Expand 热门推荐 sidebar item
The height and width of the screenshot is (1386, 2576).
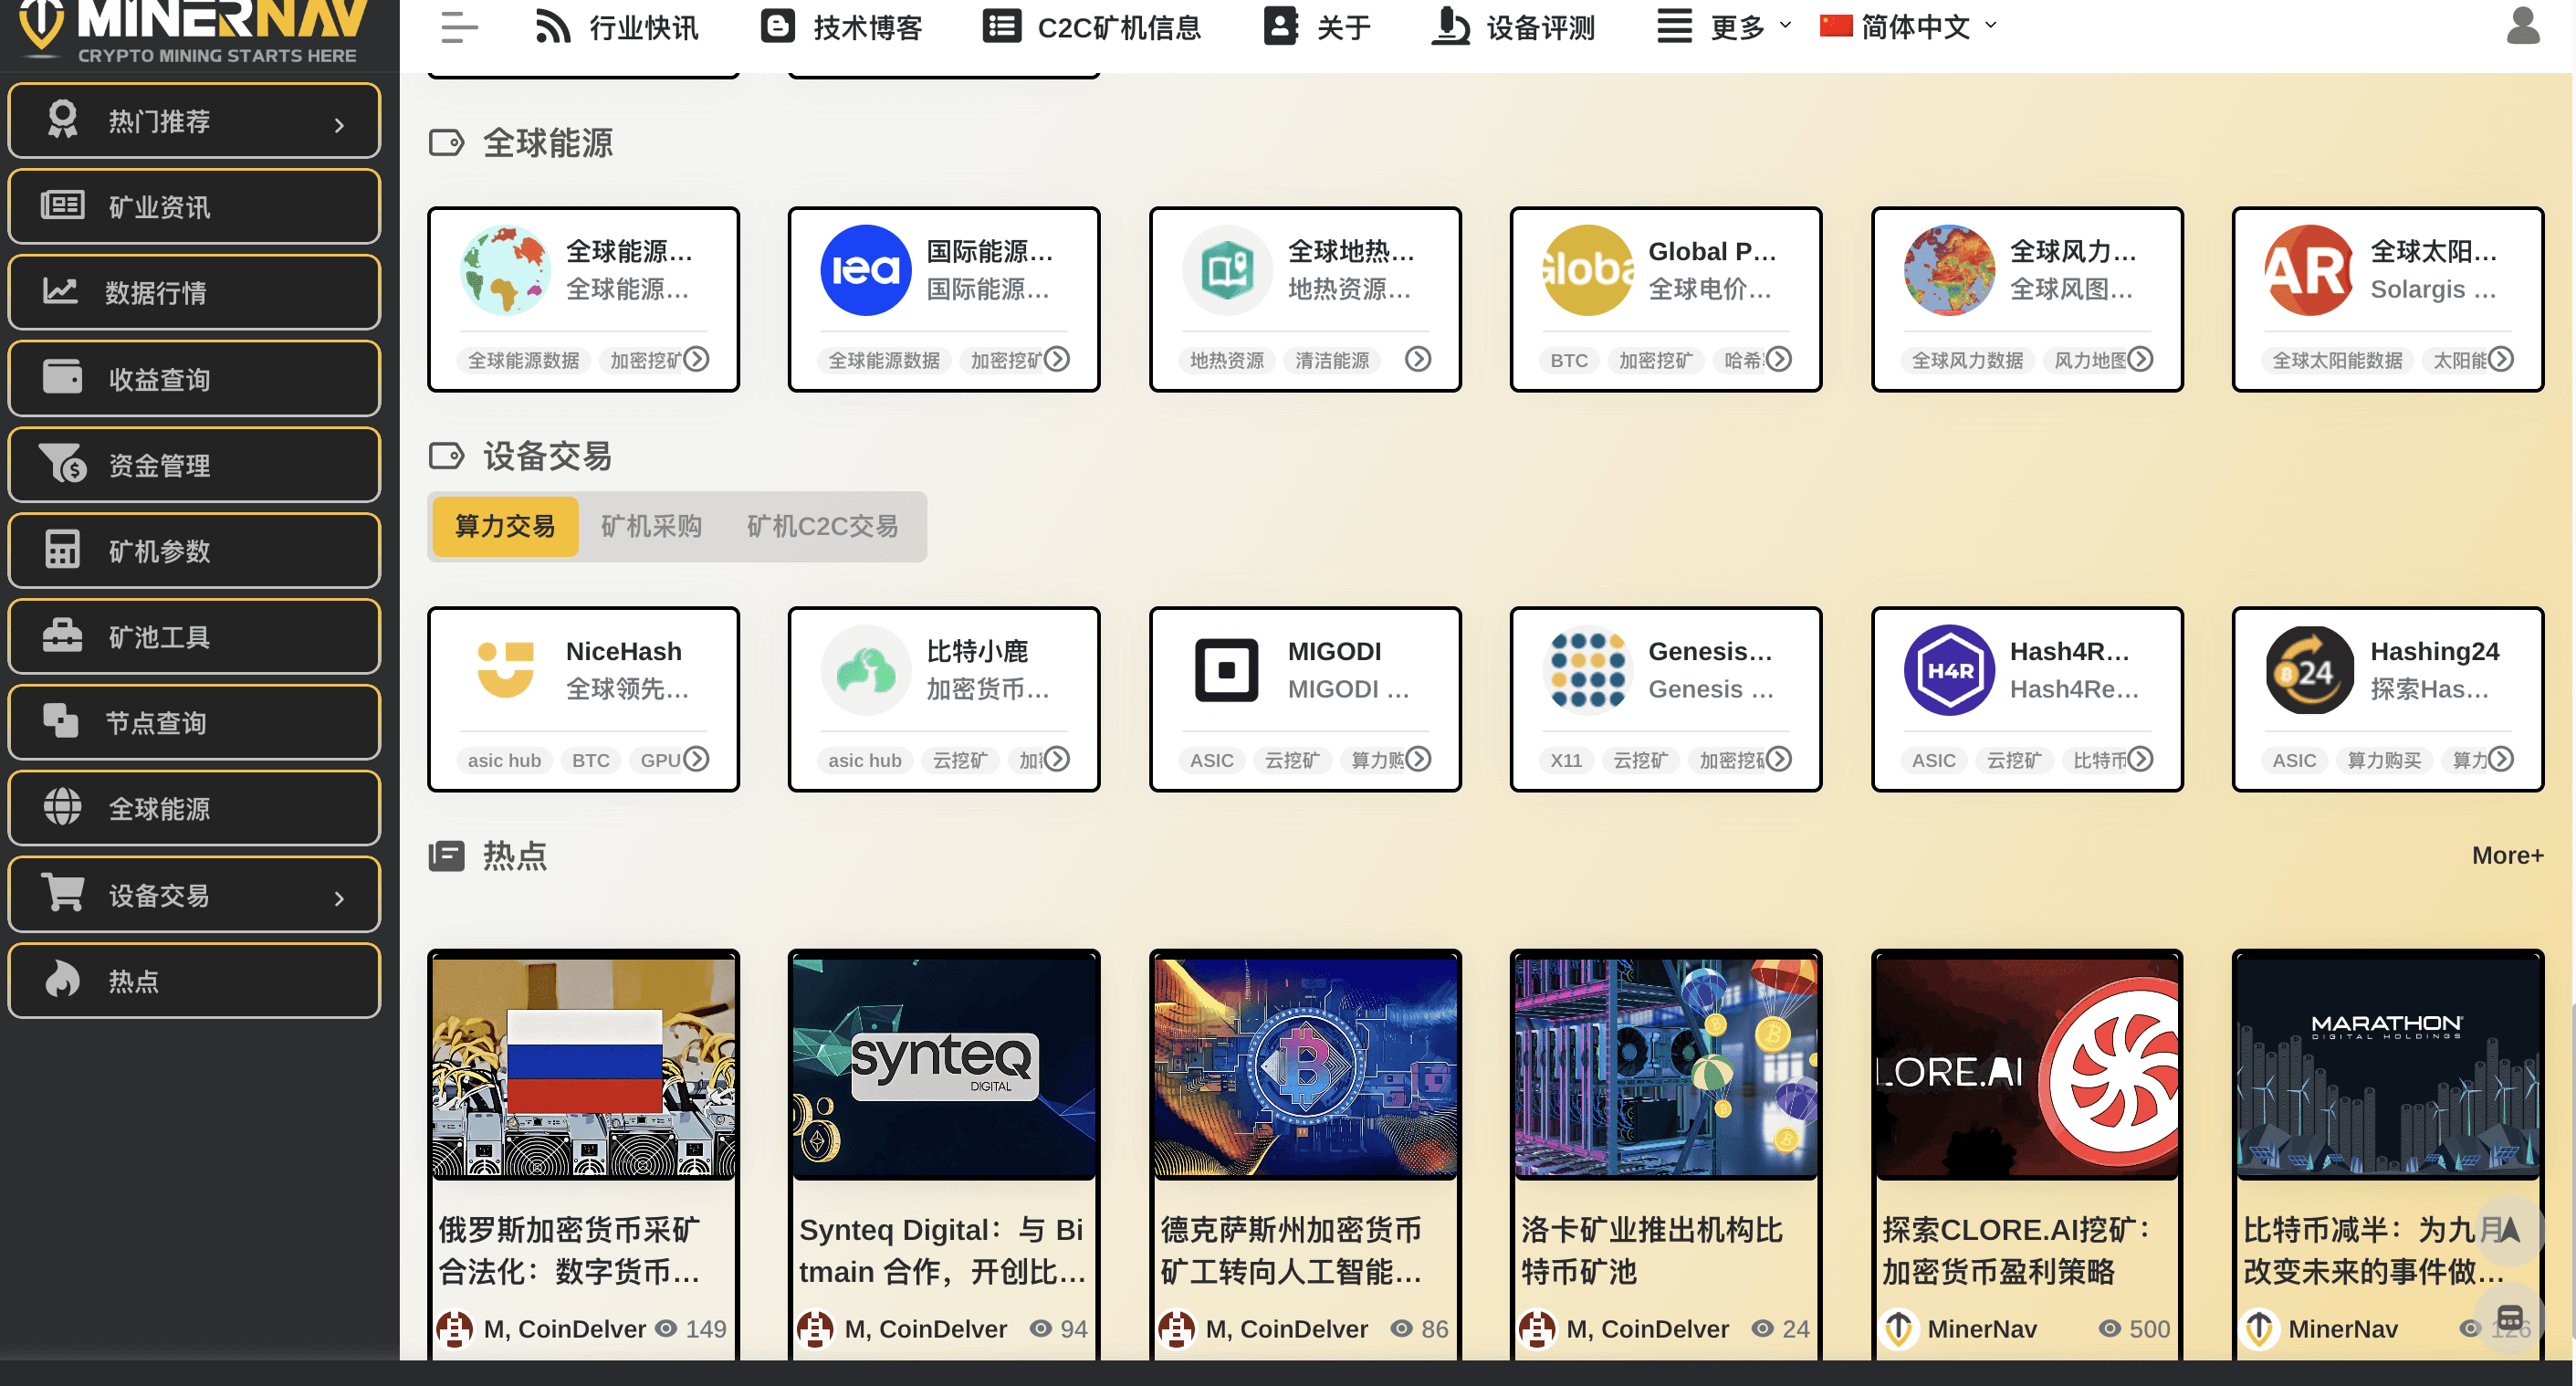pyautogui.click(x=194, y=121)
